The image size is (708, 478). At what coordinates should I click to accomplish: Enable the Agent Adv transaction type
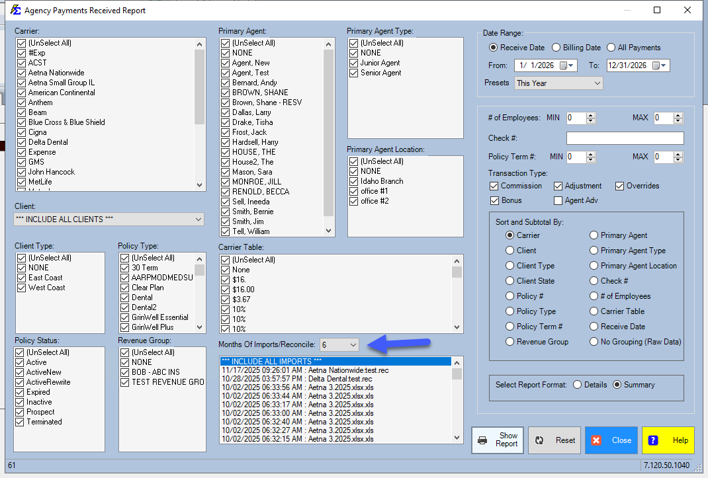click(x=558, y=200)
